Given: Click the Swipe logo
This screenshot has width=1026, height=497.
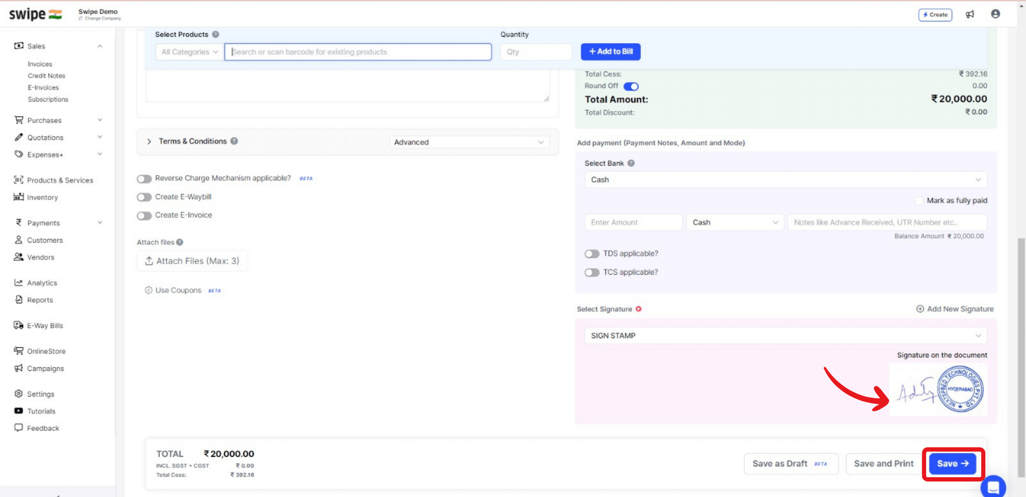Looking at the screenshot, I should pyautogui.click(x=35, y=14).
